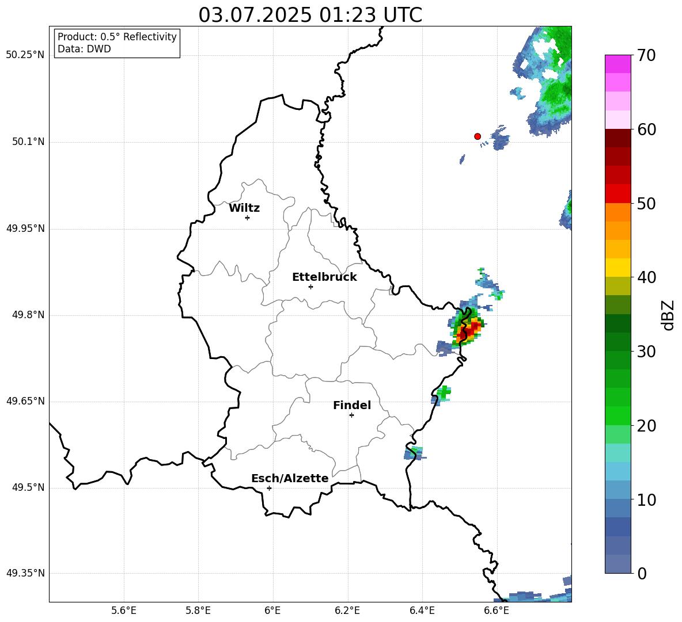Click the 49.5°N latitude label
The height and width of the screenshot is (622, 682).
point(28,487)
